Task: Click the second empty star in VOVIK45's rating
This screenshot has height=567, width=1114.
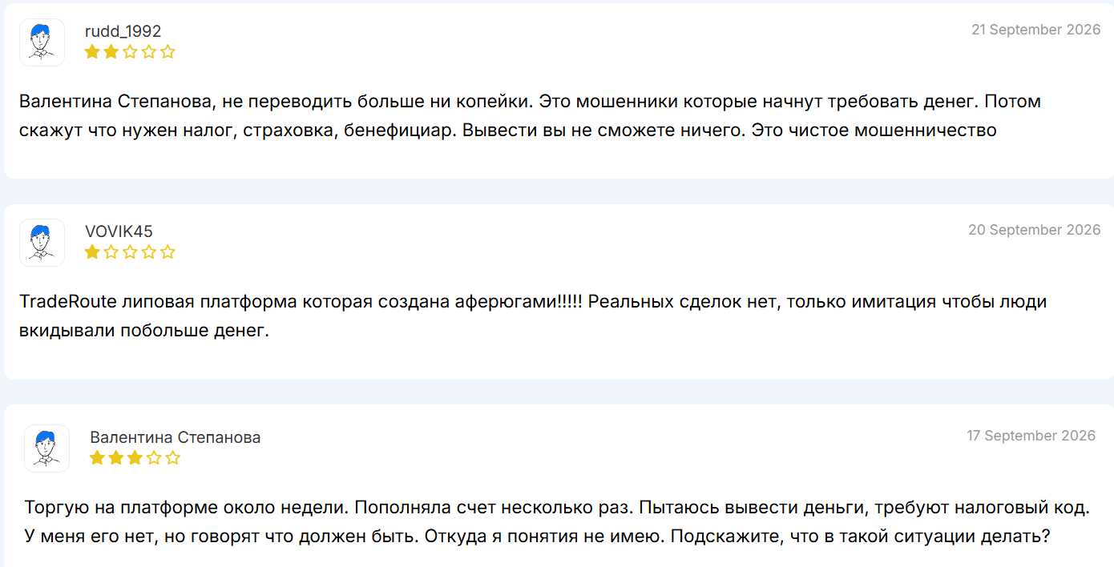Action: tap(111, 252)
